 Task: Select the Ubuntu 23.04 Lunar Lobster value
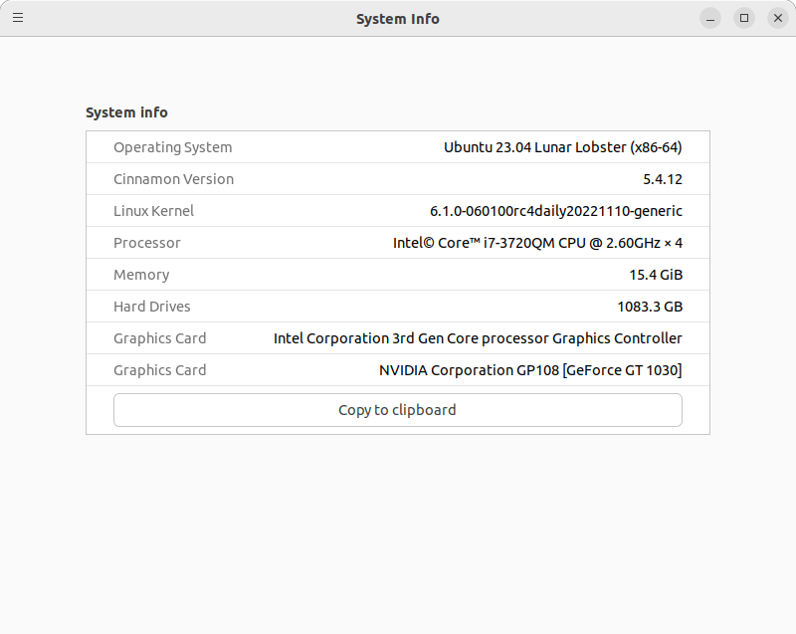(x=562, y=147)
